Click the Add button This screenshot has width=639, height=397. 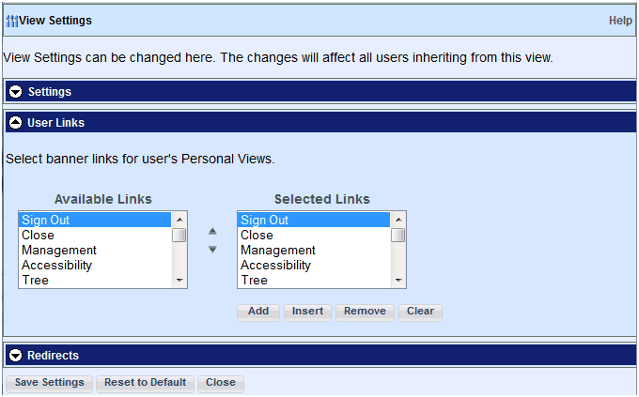coord(258,312)
